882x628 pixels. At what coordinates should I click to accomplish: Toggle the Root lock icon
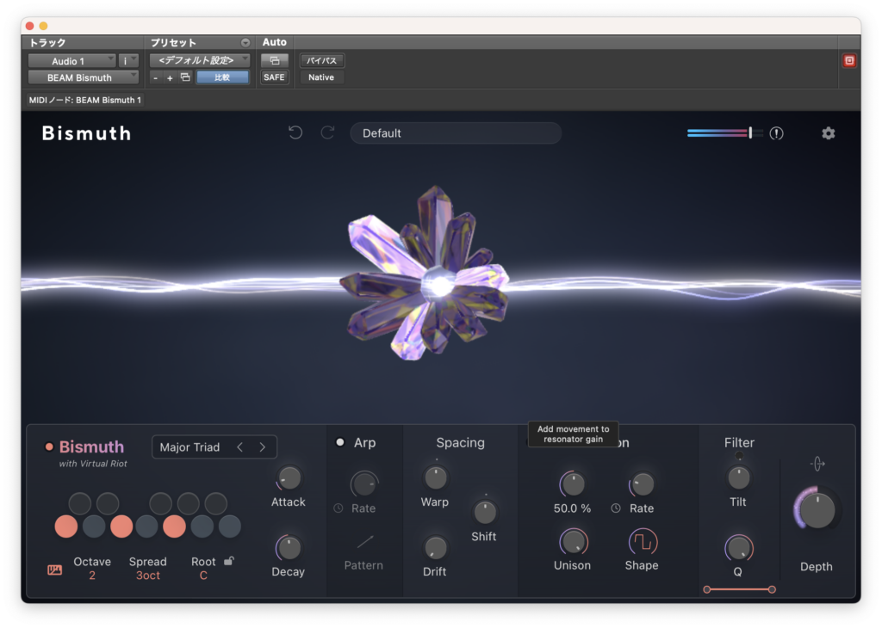[x=229, y=561]
